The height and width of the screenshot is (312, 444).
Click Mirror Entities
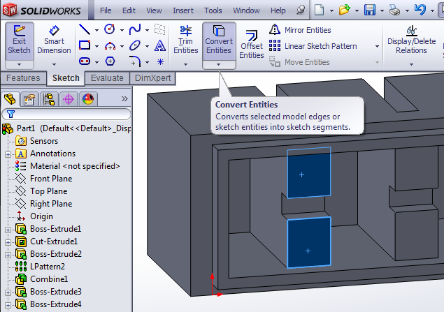point(299,30)
